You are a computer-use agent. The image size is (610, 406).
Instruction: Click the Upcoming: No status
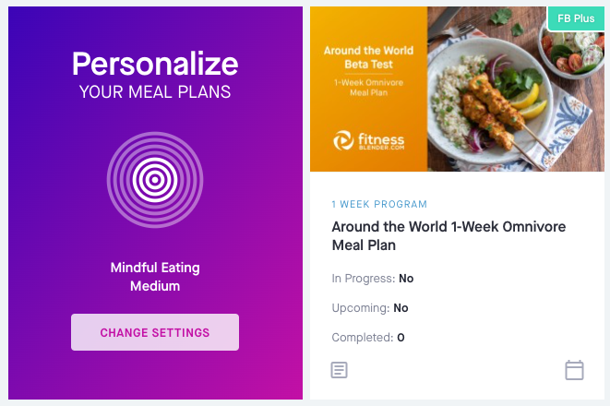click(369, 307)
